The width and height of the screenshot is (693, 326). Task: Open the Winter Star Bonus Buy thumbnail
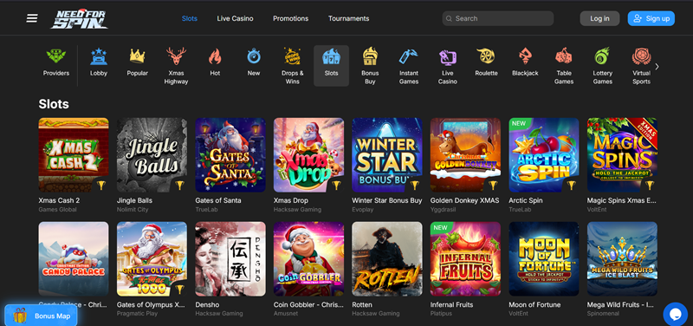tap(386, 155)
